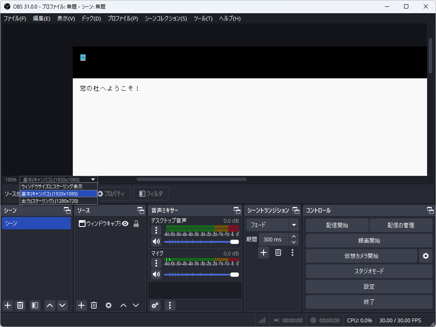The image size is (436, 327).
Task: Open audio mixer bottom three-dot menu
Action: (170, 306)
